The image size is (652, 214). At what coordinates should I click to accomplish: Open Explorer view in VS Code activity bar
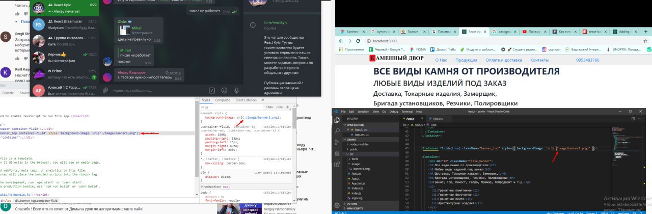pos(337,121)
